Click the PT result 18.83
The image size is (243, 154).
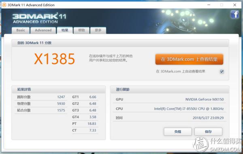pyautogui.click(x=92, y=124)
